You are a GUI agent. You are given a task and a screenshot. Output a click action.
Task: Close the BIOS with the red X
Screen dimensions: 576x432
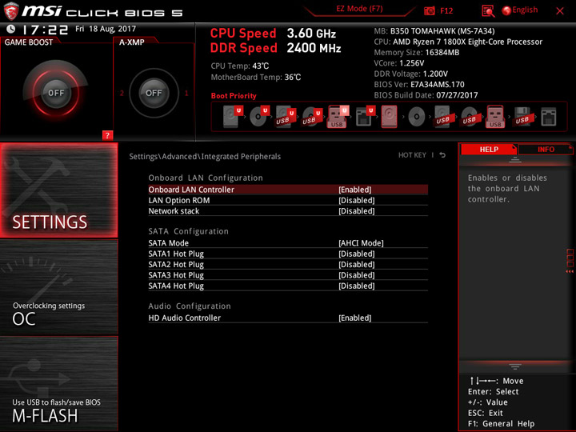(560, 10)
